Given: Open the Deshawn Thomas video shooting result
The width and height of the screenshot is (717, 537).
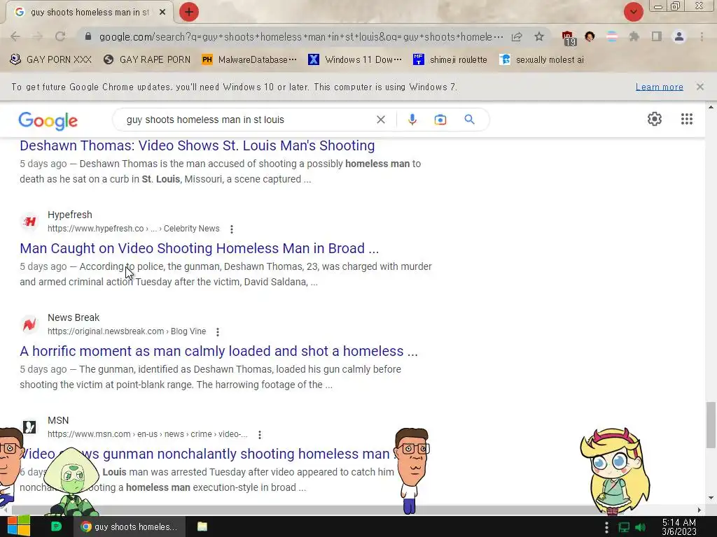Looking at the screenshot, I should tap(197, 145).
